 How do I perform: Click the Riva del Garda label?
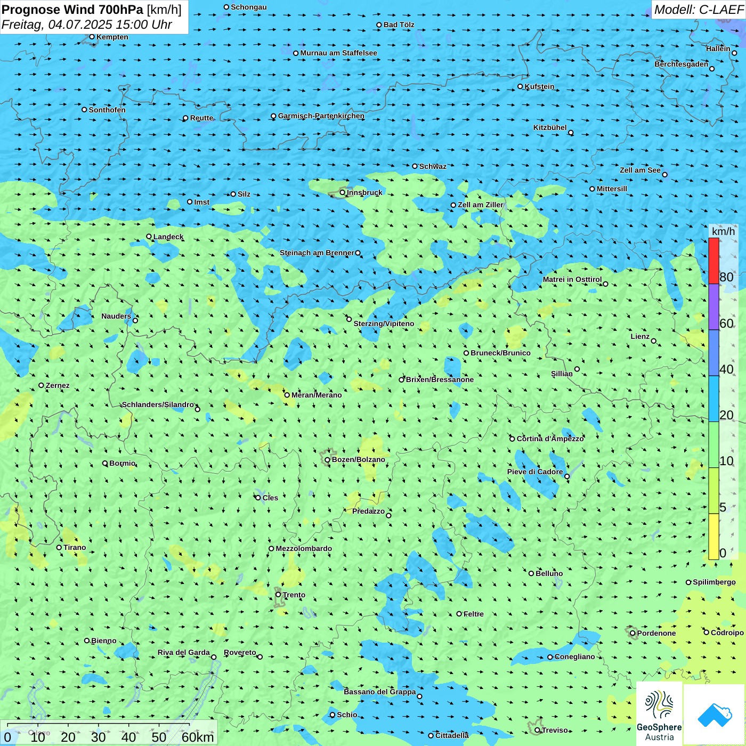184,652
